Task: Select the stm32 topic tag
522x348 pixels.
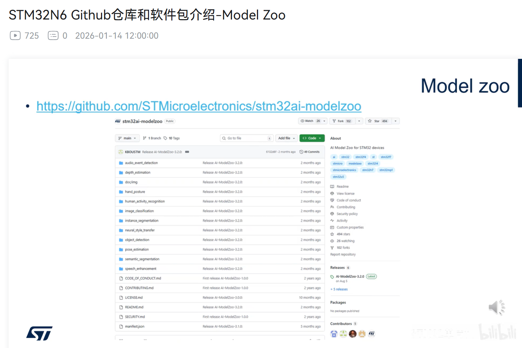Action: [345, 157]
